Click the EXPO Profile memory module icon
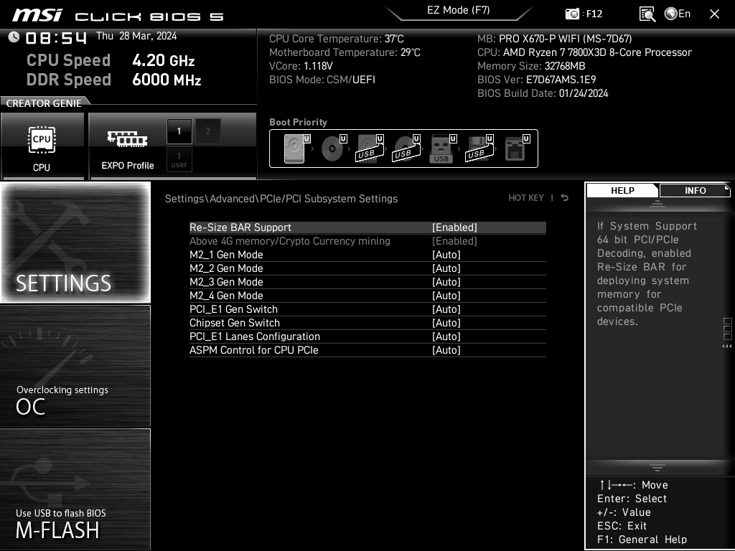The image size is (735, 551). (128, 139)
